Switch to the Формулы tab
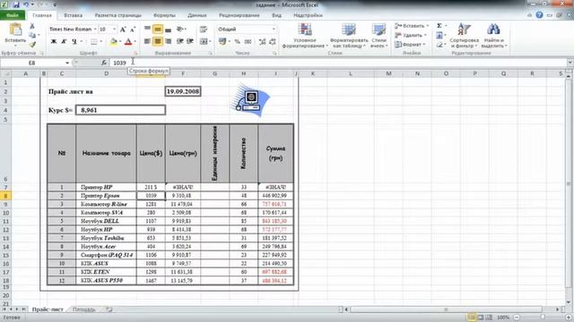Viewport: 574px width, 322px height. 164,15
